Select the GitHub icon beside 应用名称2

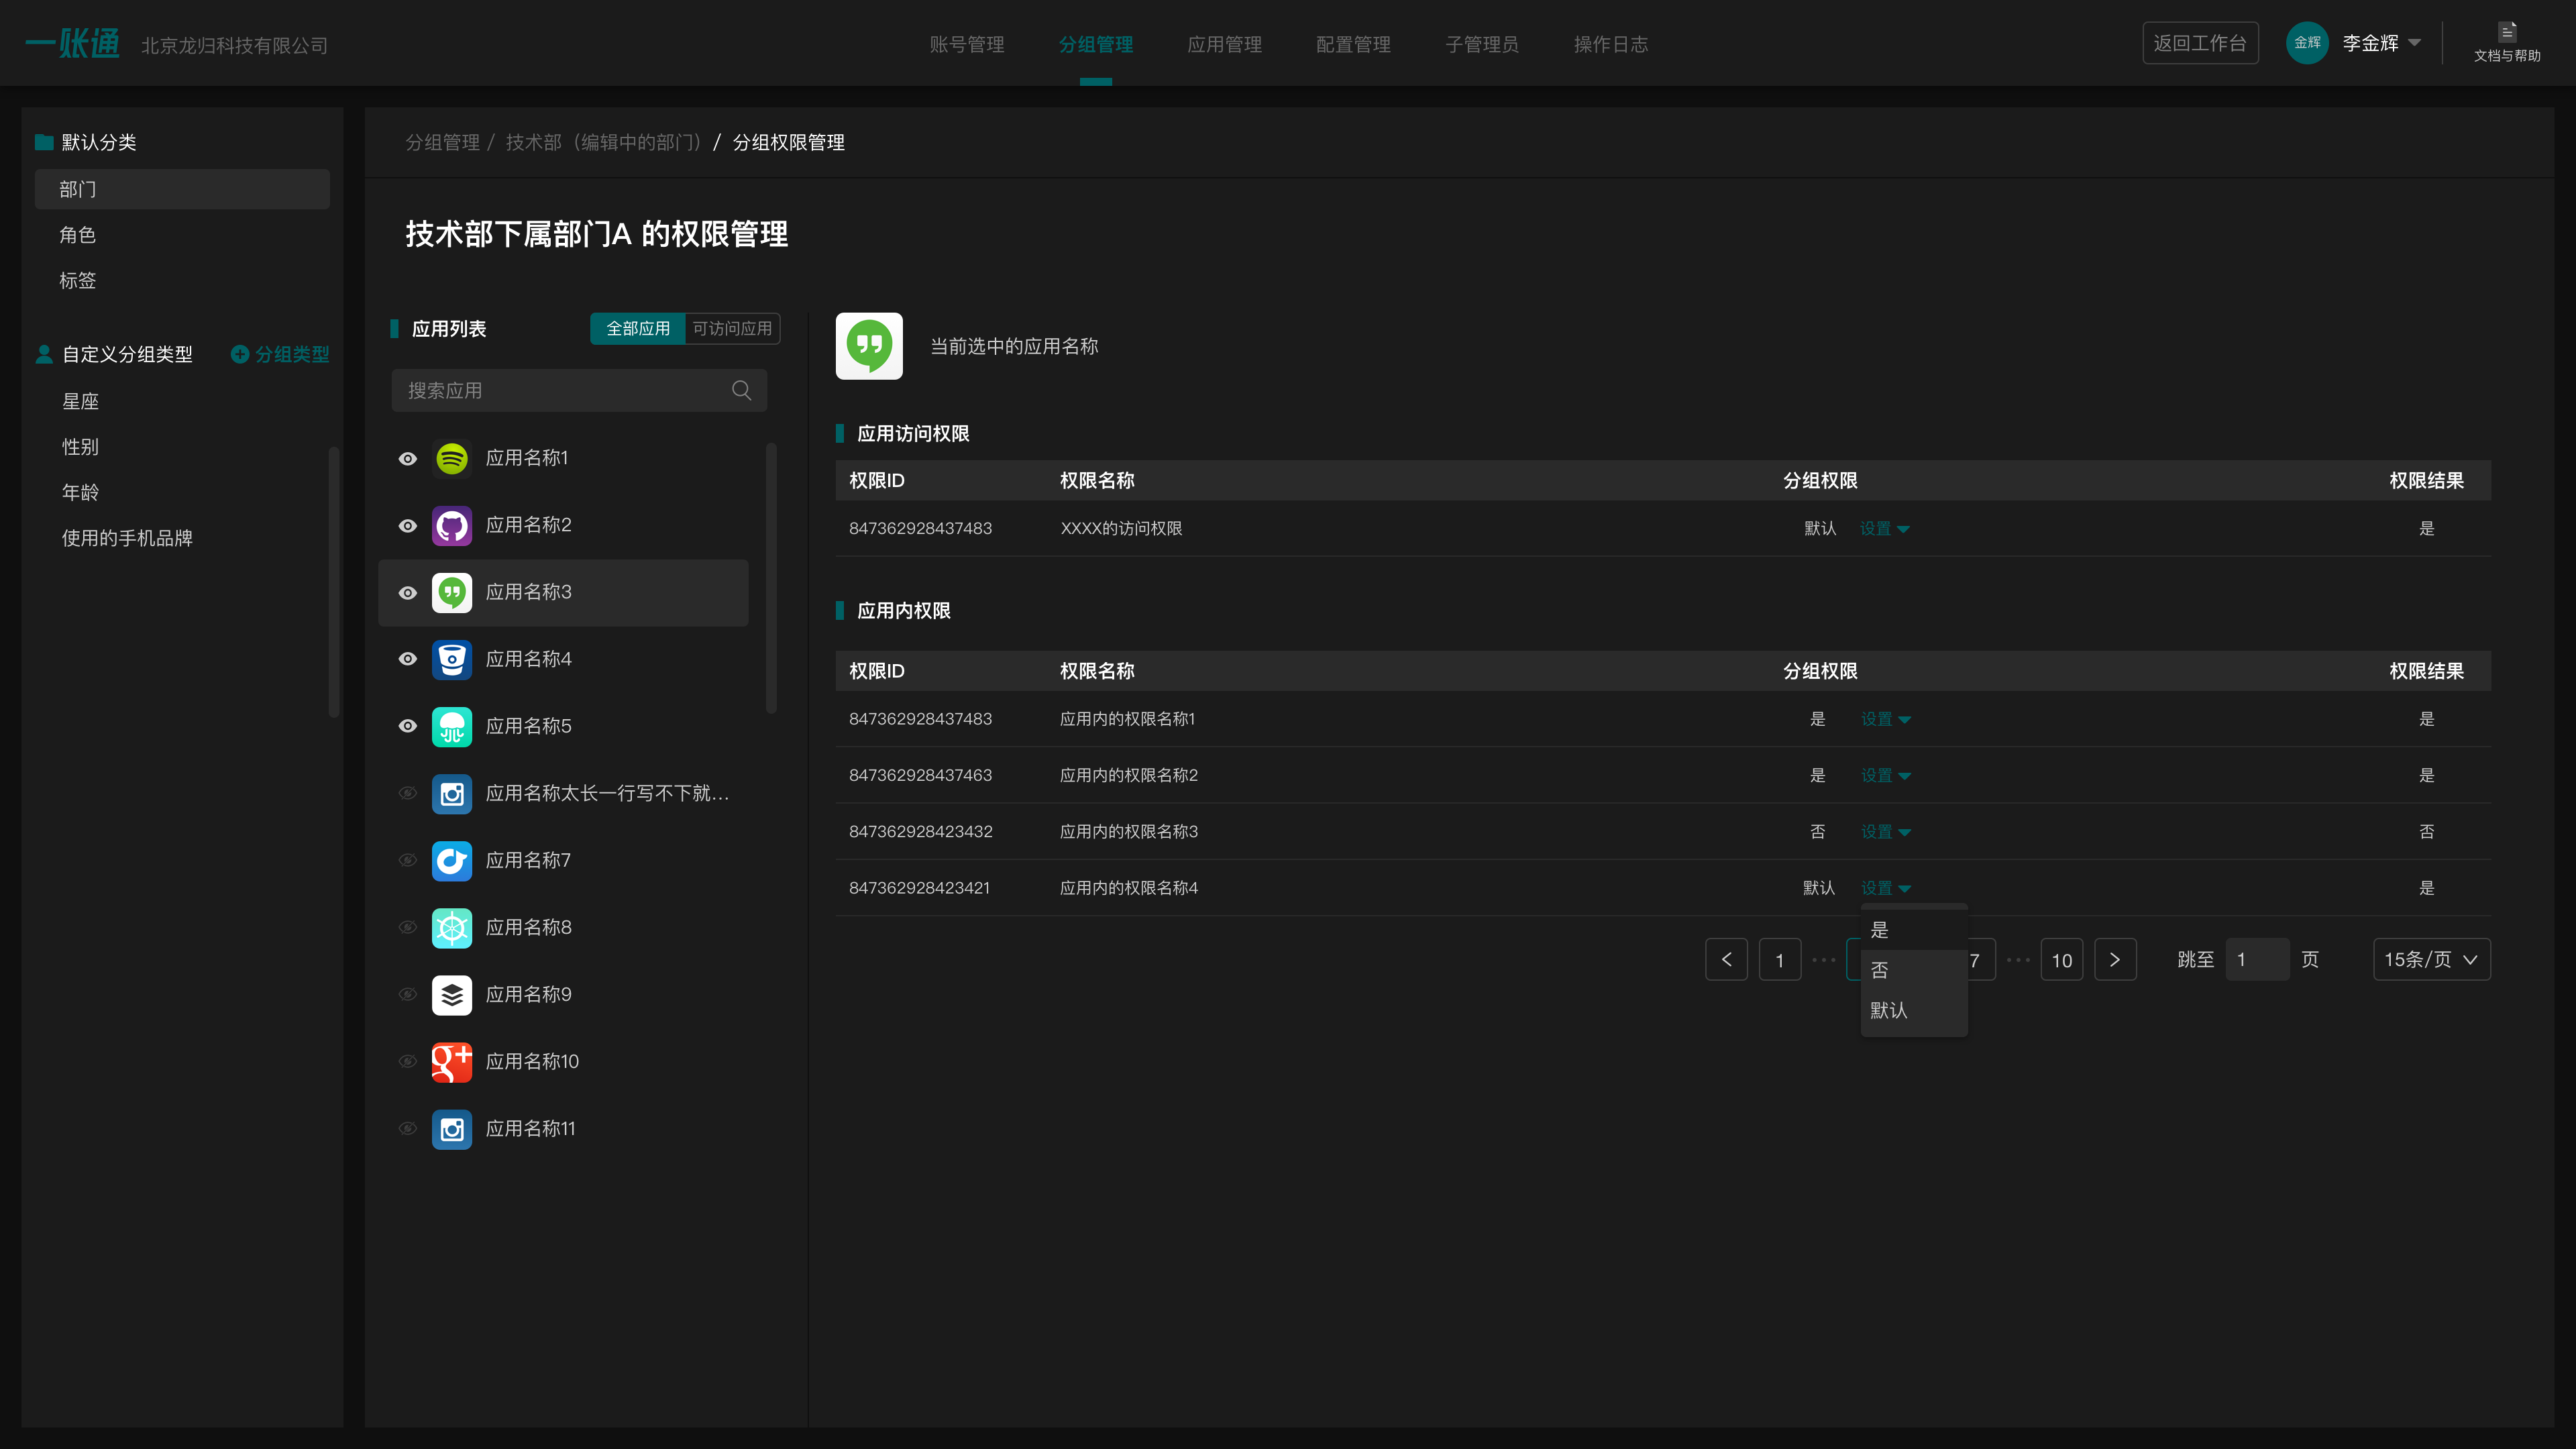(x=452, y=525)
